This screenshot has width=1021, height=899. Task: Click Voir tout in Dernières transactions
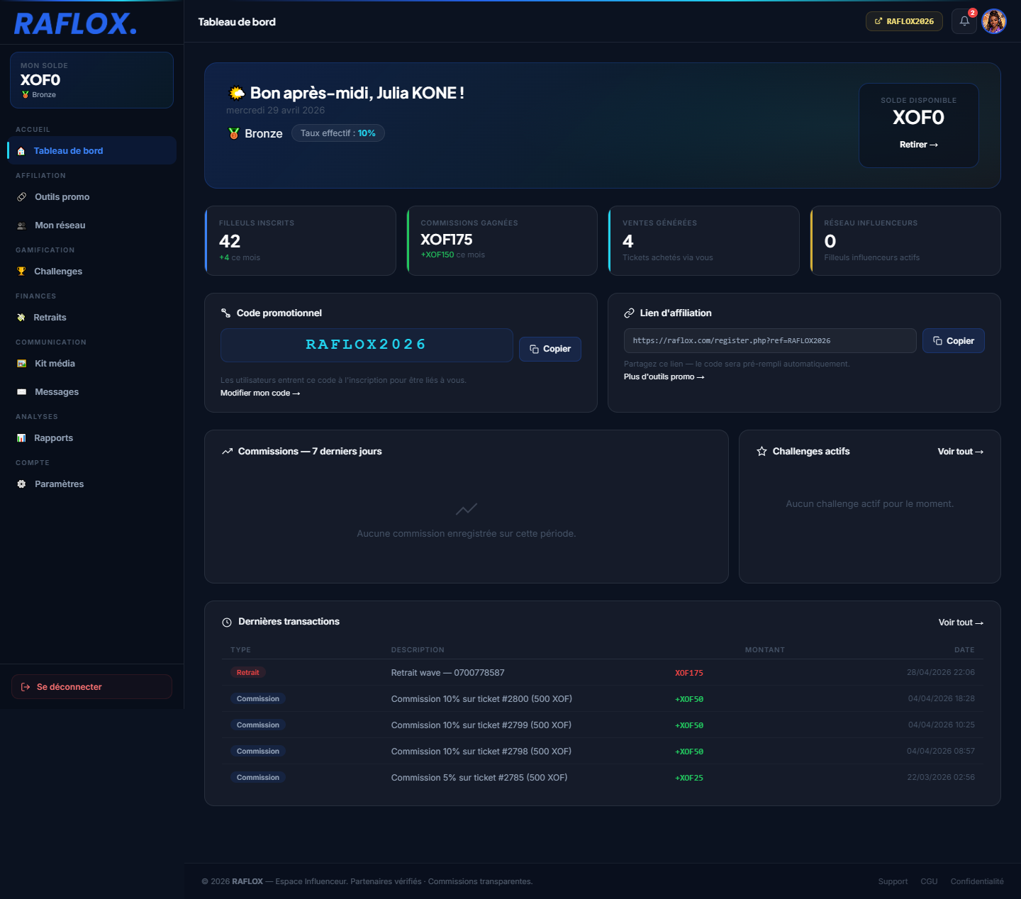[961, 622]
